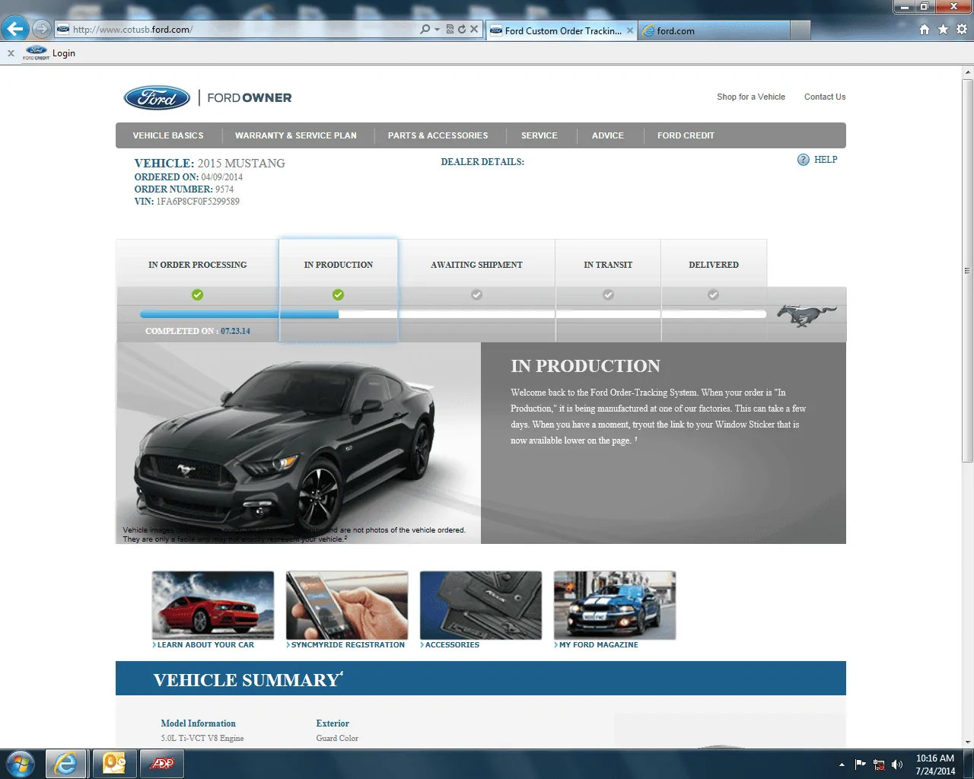Open the Contact Us link
Screen dimensions: 974x779
click(x=825, y=97)
